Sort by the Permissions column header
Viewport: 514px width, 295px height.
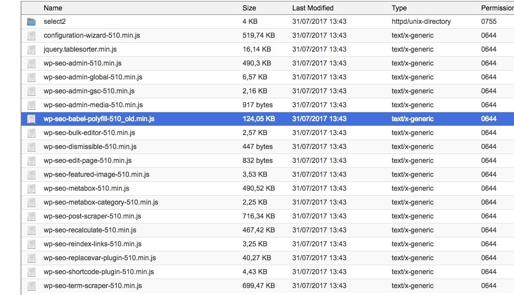point(497,8)
